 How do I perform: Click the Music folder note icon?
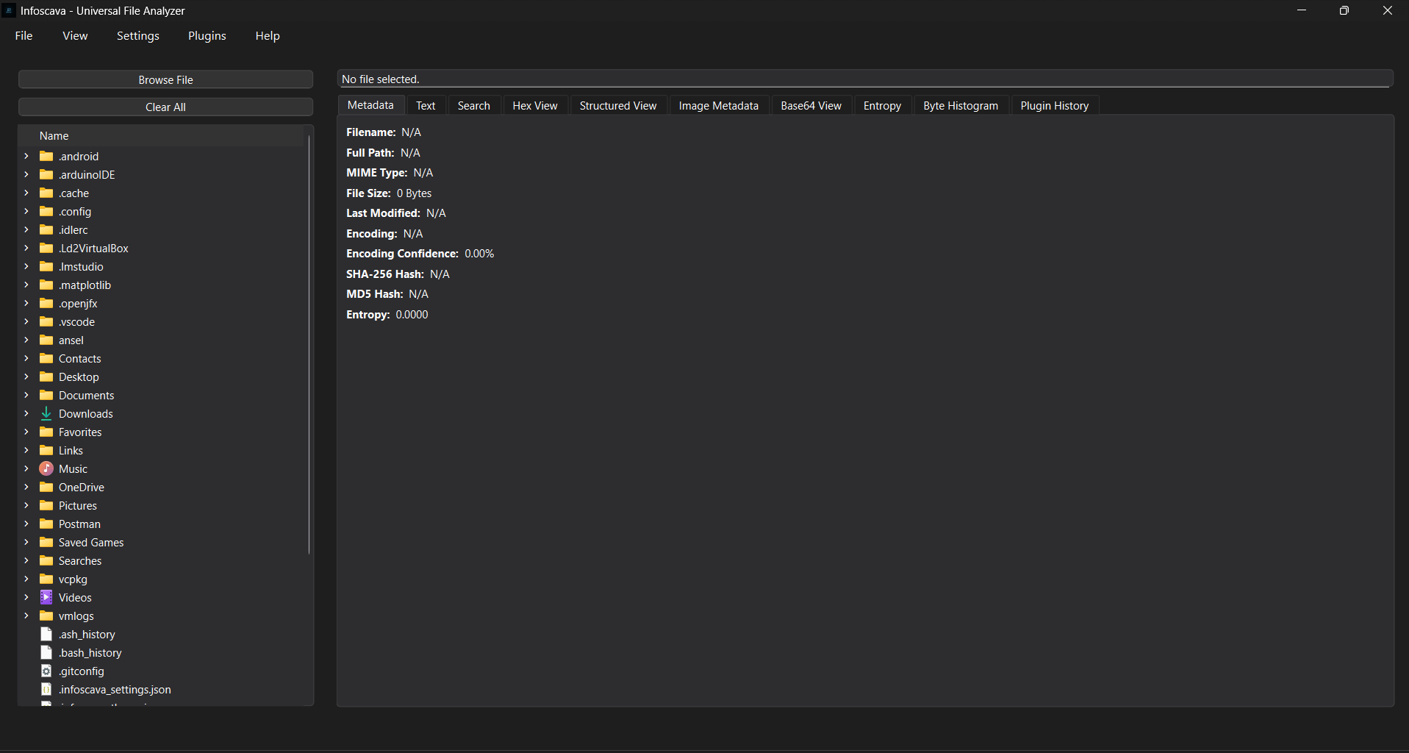tap(46, 468)
